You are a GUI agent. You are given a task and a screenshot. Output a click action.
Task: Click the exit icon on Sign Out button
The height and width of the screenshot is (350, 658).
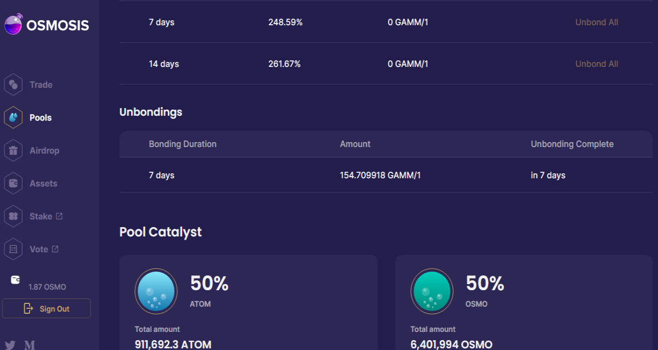(29, 308)
